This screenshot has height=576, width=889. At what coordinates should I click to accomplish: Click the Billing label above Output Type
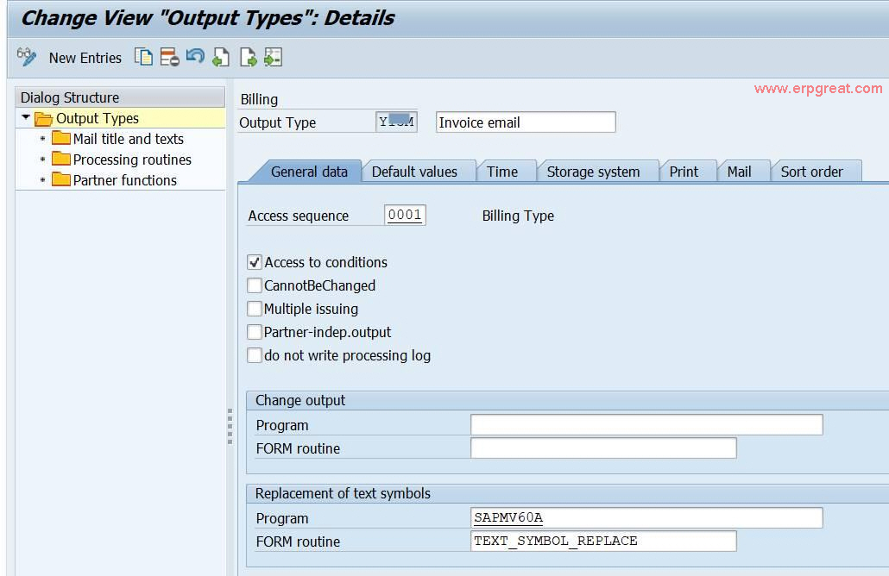(259, 99)
